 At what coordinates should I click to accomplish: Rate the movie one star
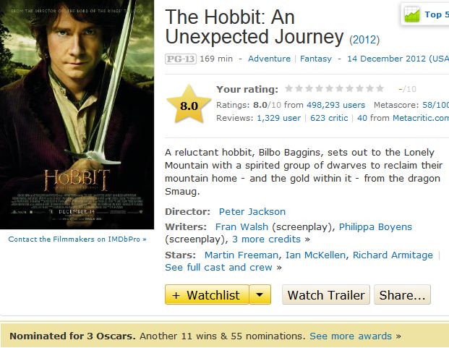289,89
